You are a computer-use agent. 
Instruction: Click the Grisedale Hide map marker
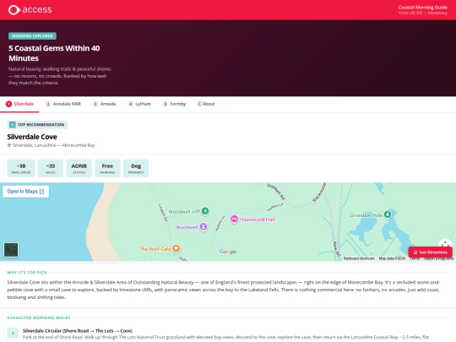click(x=388, y=214)
